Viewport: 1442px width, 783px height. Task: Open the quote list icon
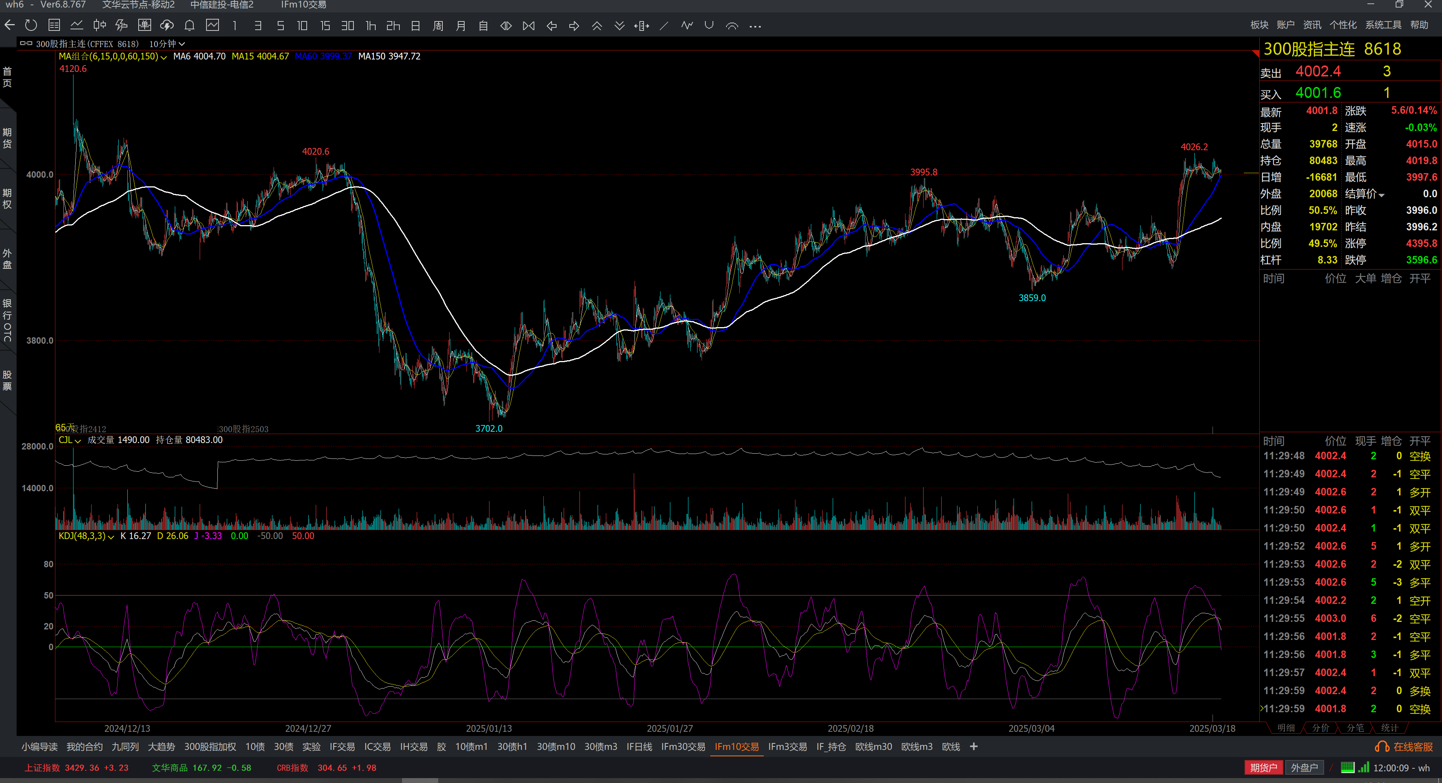(54, 25)
